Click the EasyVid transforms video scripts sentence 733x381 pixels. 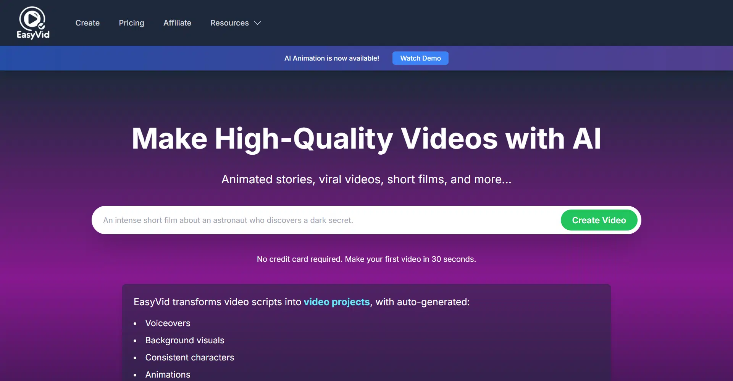(x=218, y=302)
